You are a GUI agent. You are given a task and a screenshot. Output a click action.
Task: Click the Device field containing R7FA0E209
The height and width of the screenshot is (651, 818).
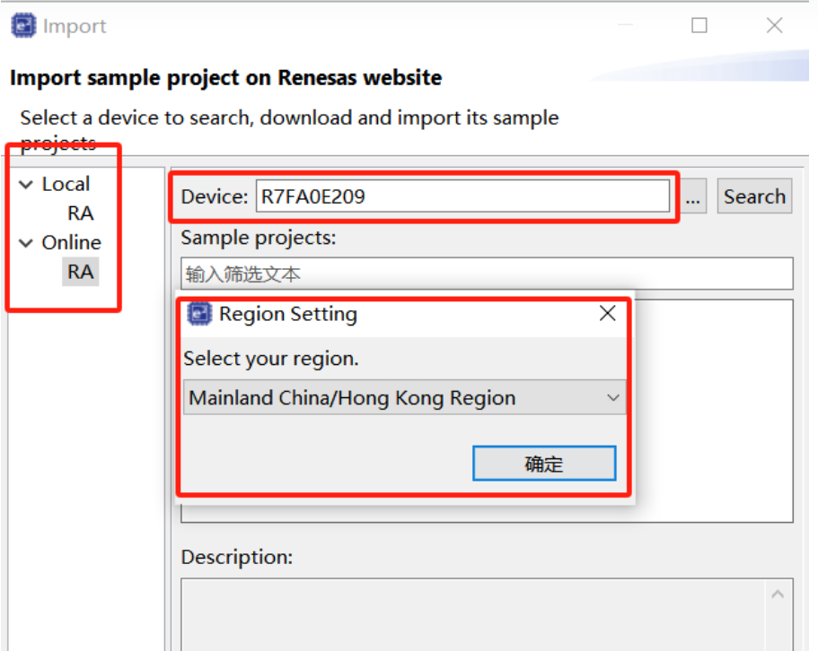[462, 197]
